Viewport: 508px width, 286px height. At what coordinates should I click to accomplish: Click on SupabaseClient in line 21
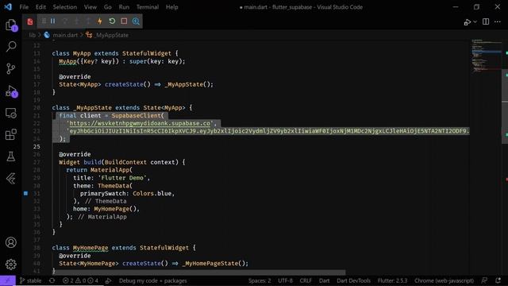click(x=136, y=115)
